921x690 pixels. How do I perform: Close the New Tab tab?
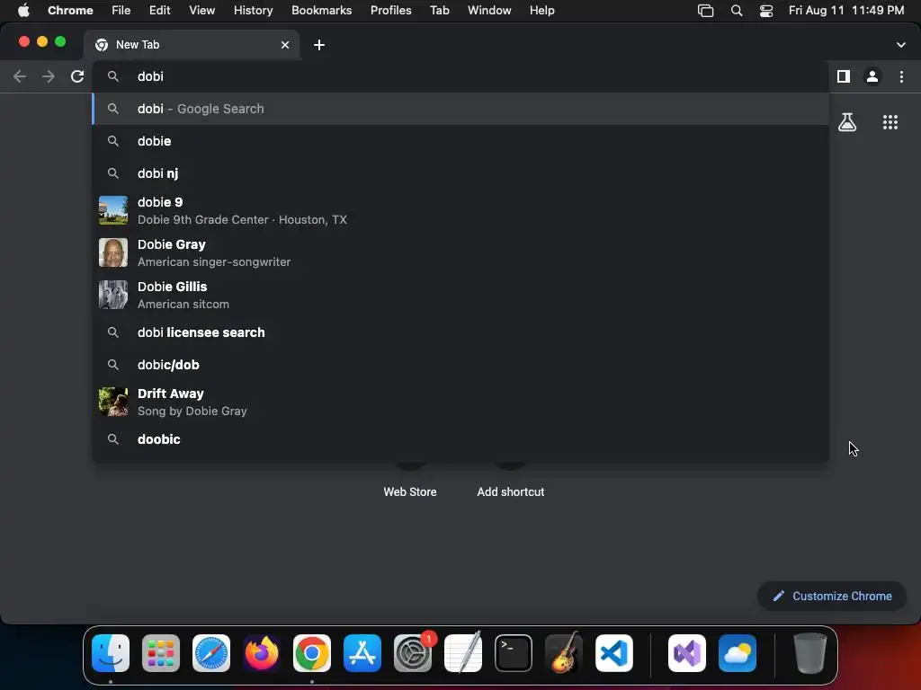[285, 45]
